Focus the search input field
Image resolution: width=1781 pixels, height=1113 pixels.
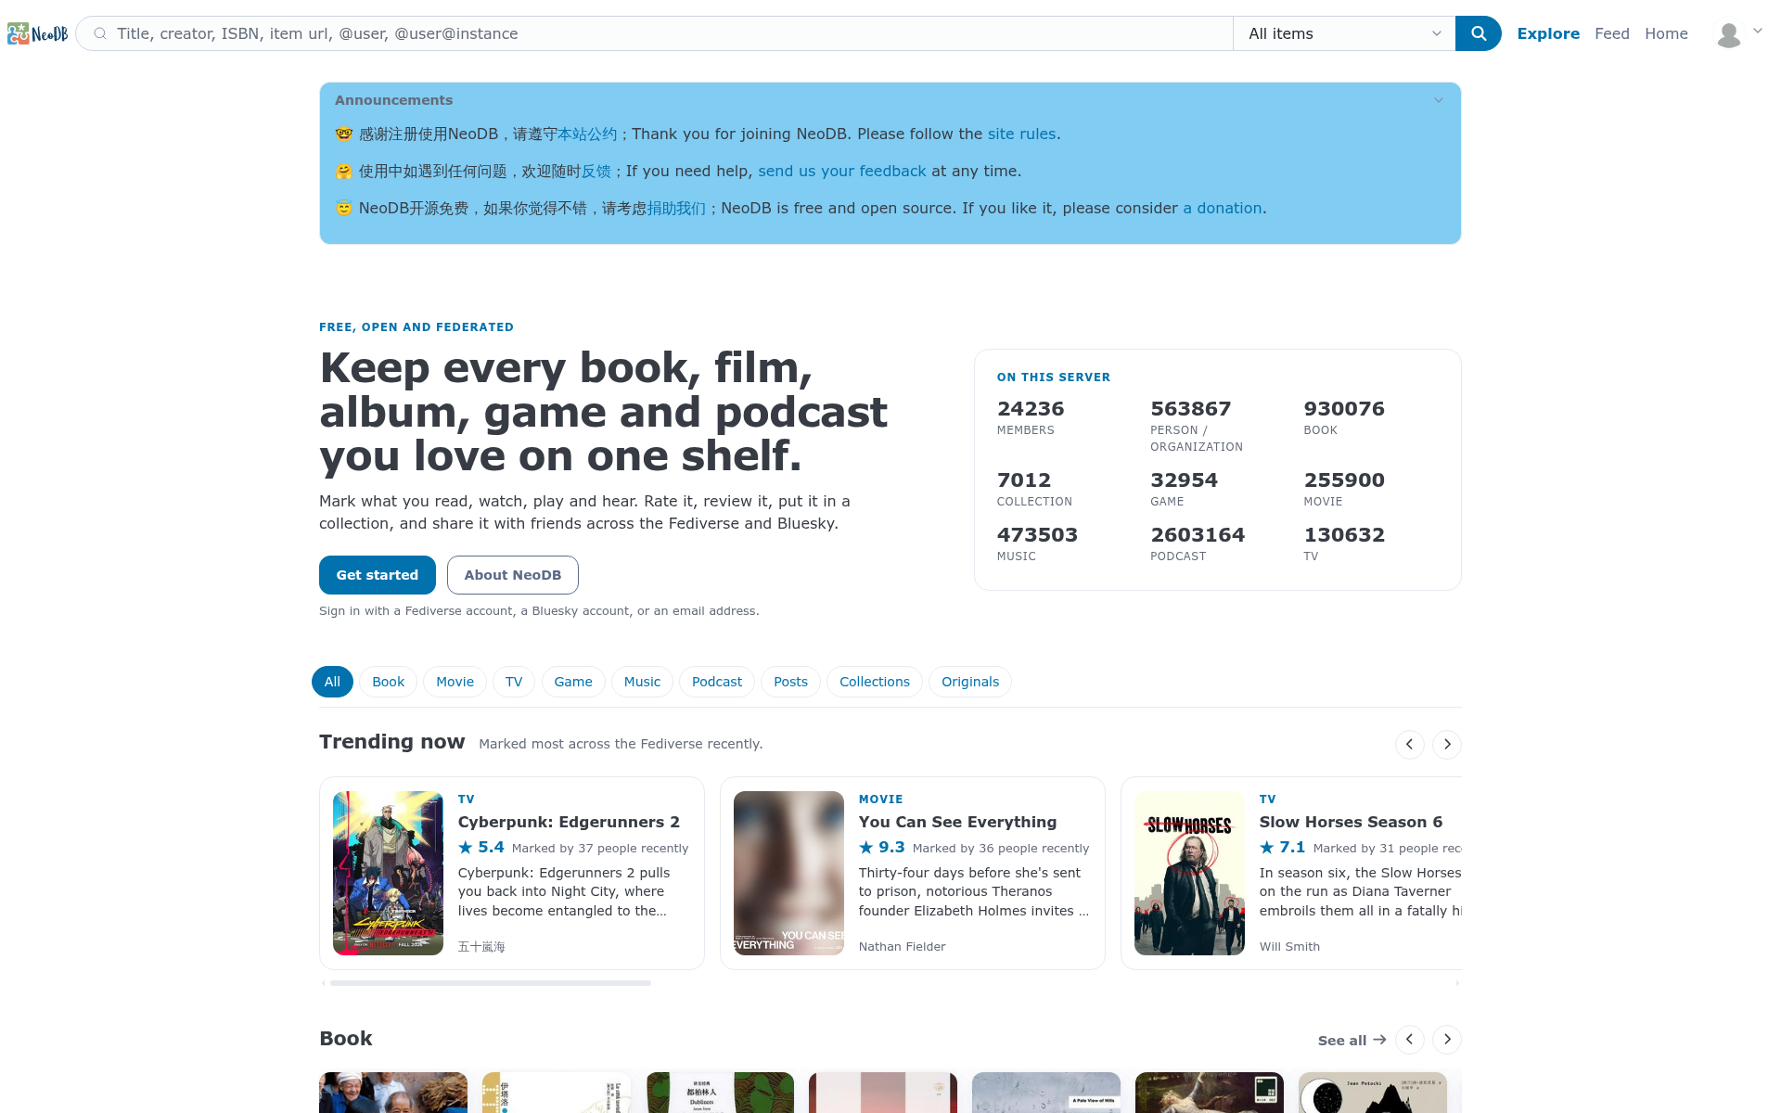(654, 33)
